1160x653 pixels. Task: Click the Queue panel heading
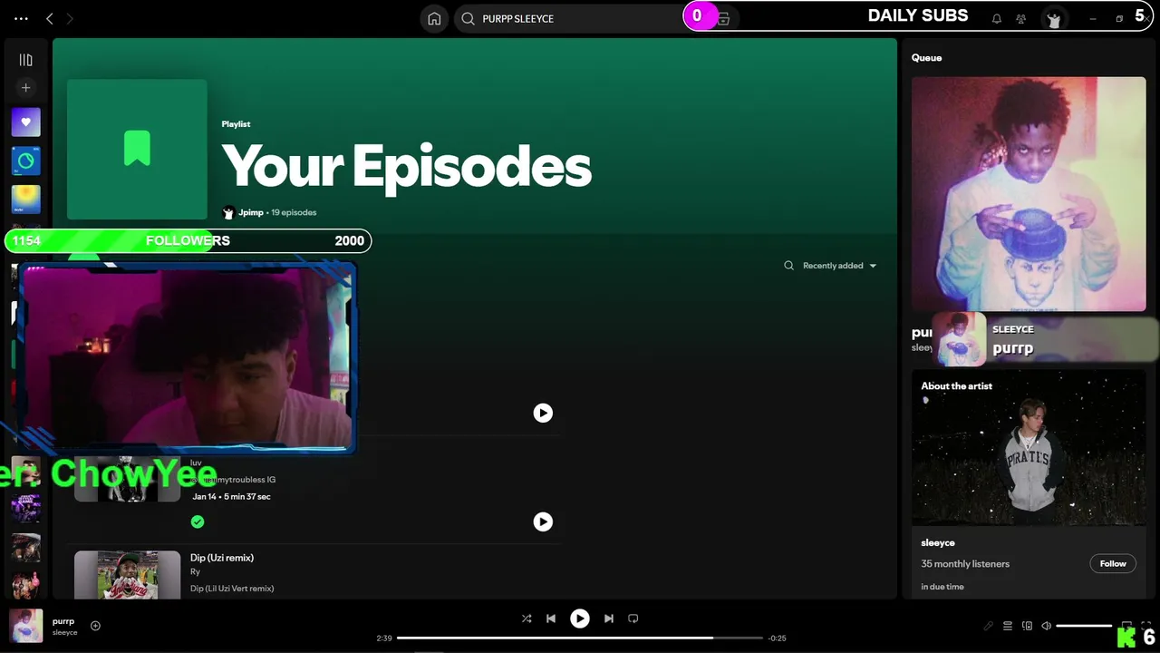(x=926, y=58)
